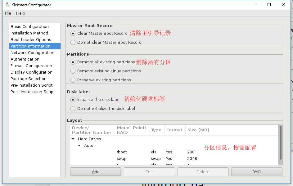
Task: Open Display Configuration section
Action: coord(35,72)
